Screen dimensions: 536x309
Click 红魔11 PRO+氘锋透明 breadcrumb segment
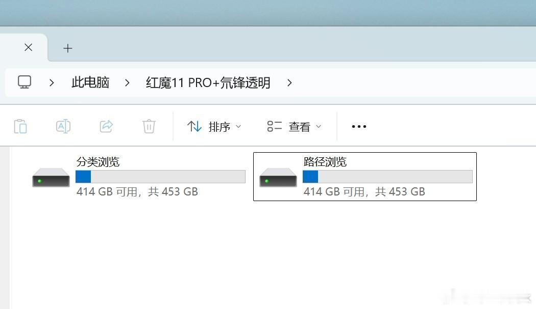[x=208, y=82]
